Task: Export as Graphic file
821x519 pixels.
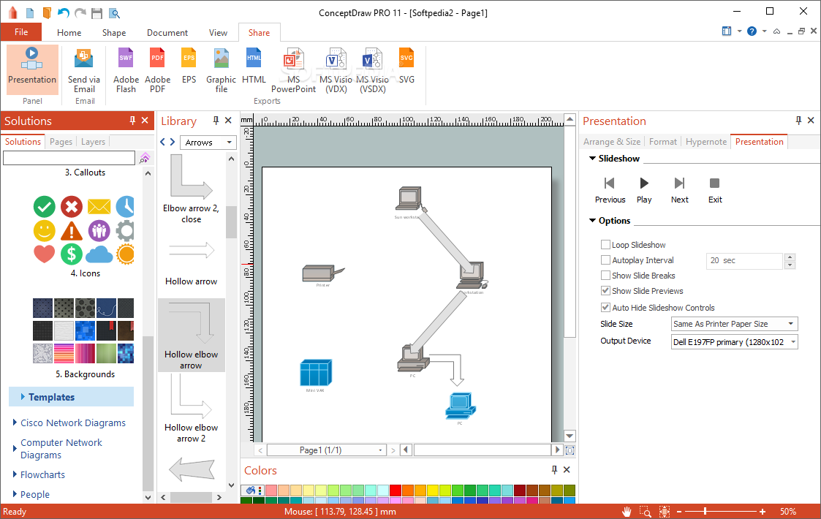Action: coord(221,71)
